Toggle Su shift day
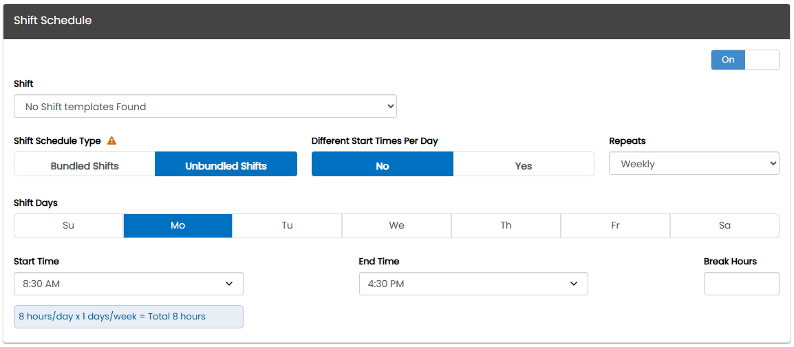The image size is (794, 347). tap(68, 226)
